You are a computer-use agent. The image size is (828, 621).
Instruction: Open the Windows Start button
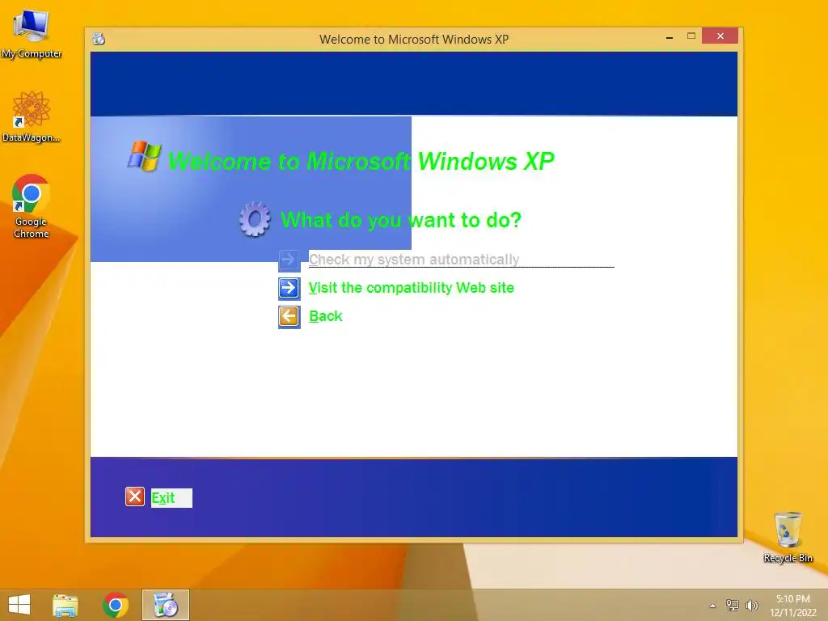(x=19, y=605)
